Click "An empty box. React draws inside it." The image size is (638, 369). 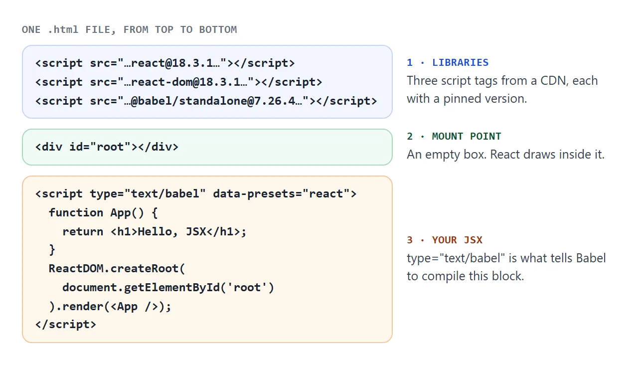pyautogui.click(x=505, y=154)
